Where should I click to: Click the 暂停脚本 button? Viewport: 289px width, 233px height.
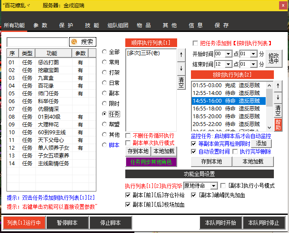tap(67, 223)
